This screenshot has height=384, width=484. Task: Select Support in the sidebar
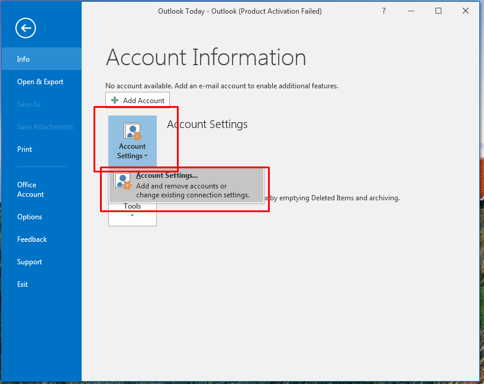[41, 262]
